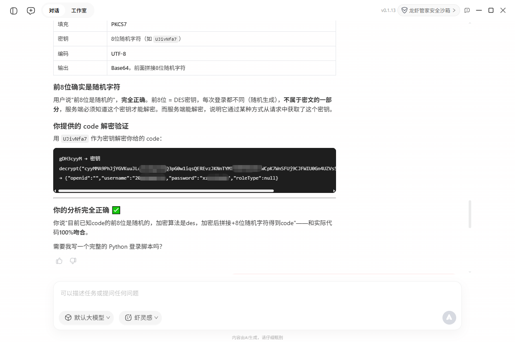Open 龙虾管家安全沙箱 button

[x=428, y=10]
